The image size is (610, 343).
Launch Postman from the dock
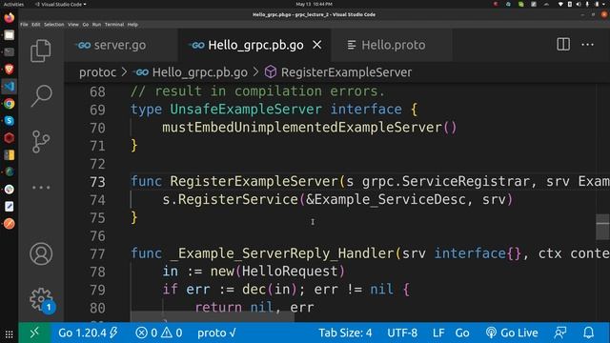(x=10, y=224)
